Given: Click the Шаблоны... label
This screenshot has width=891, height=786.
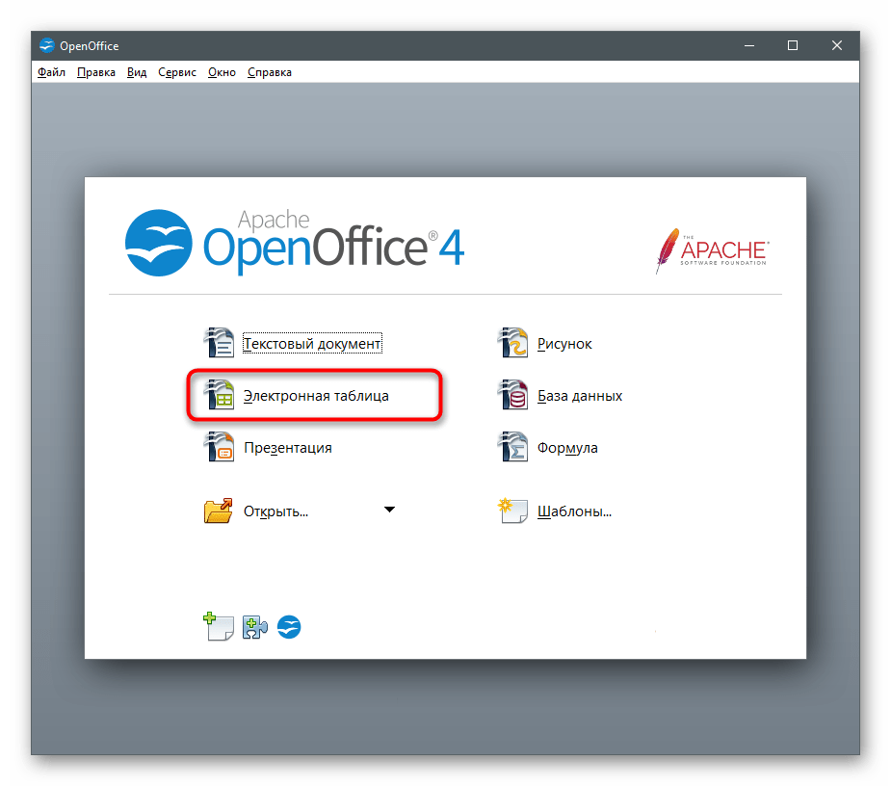Looking at the screenshot, I should (574, 511).
